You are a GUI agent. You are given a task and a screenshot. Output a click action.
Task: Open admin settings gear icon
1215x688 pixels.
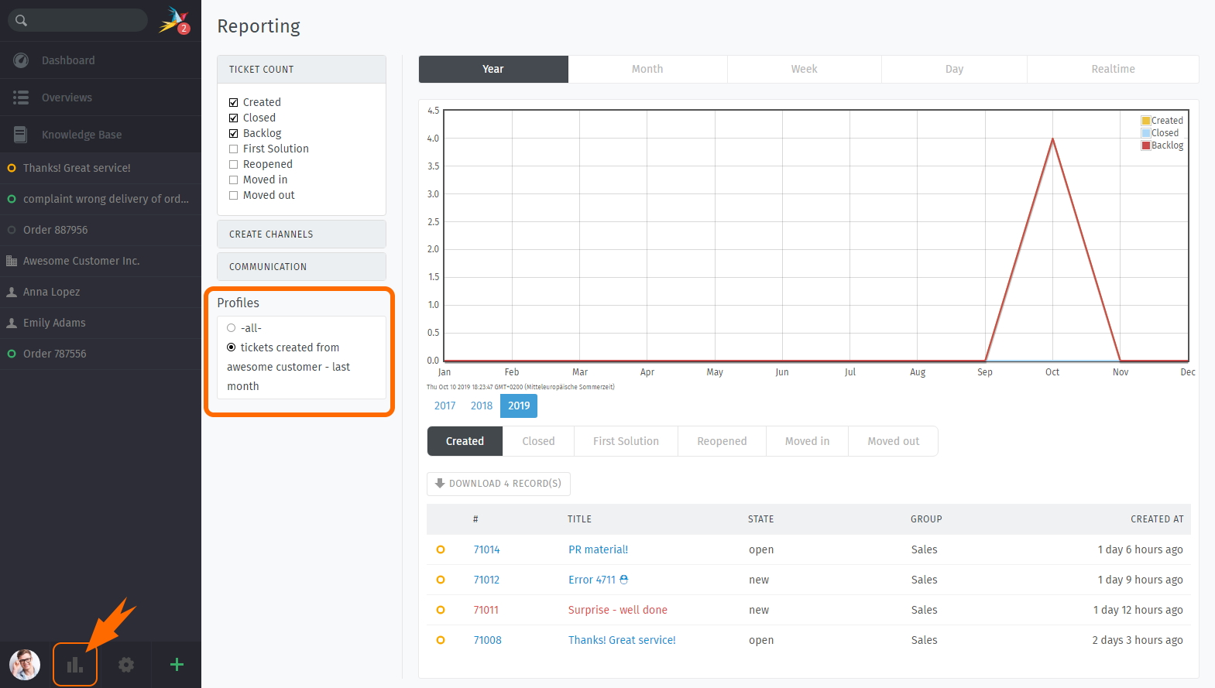tap(126, 665)
